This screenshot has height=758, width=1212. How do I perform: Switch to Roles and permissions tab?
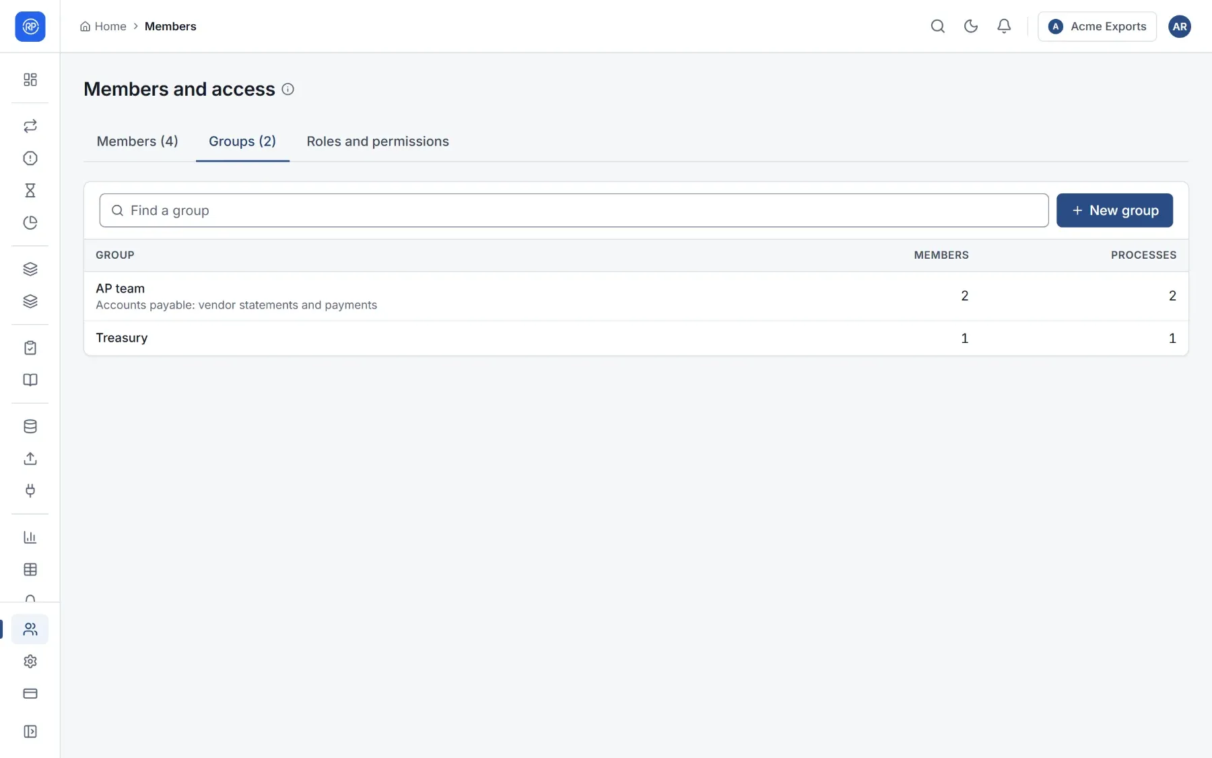(378, 141)
